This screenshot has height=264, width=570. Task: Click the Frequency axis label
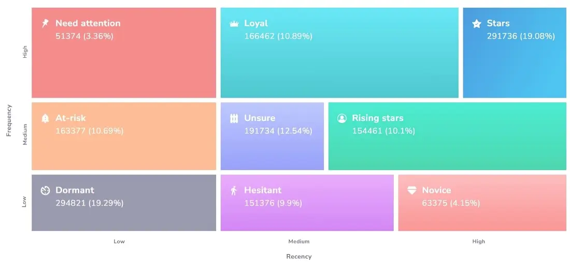pyautogui.click(x=9, y=120)
